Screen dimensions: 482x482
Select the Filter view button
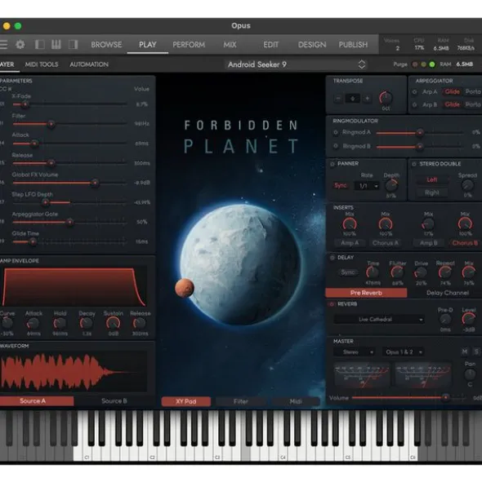[241, 401]
